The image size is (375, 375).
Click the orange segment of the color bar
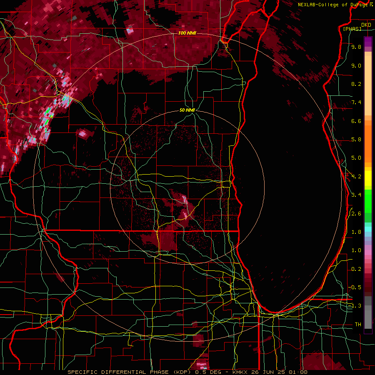click(368, 143)
